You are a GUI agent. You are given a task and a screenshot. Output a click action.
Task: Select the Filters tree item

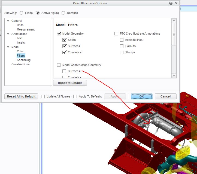tap(21, 56)
